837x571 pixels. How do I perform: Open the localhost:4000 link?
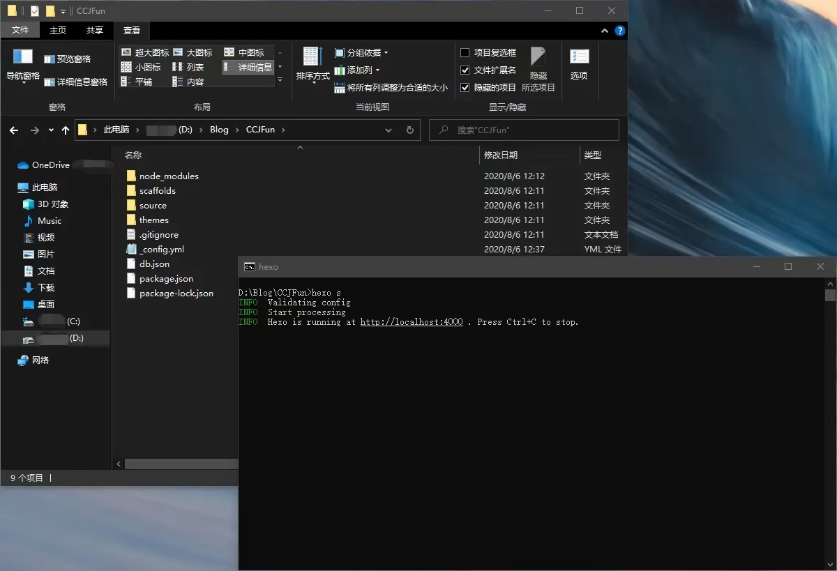tap(411, 322)
